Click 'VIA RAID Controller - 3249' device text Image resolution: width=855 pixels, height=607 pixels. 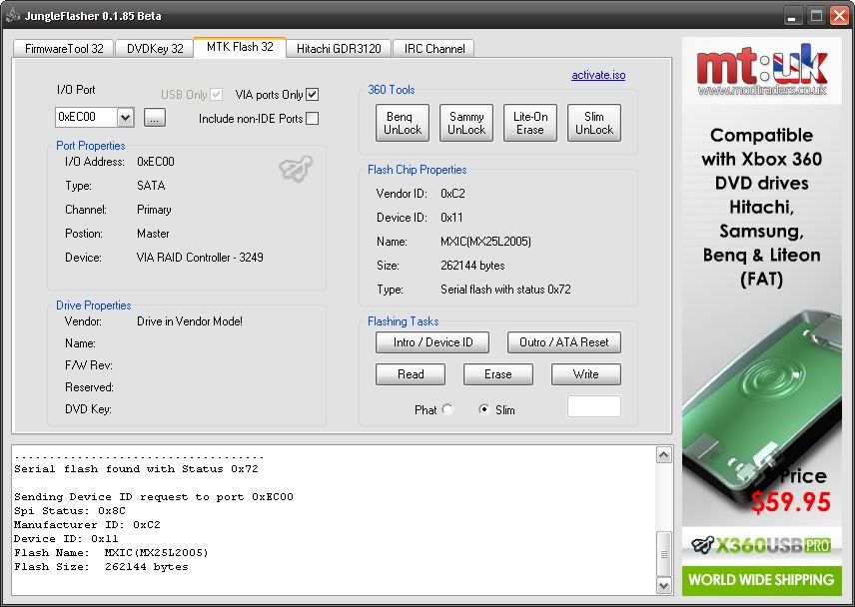coord(200,258)
